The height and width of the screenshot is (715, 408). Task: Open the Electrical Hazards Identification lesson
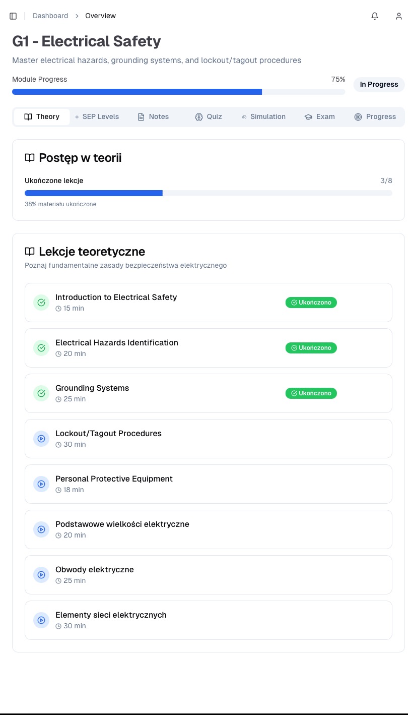(x=117, y=343)
